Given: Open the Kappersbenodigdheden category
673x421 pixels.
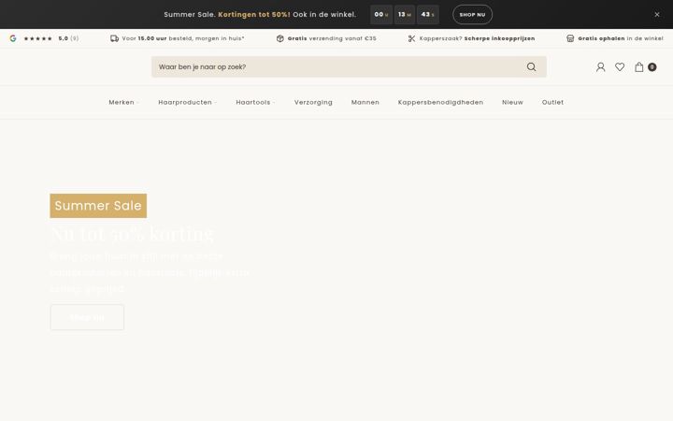Looking at the screenshot, I should coord(440,102).
